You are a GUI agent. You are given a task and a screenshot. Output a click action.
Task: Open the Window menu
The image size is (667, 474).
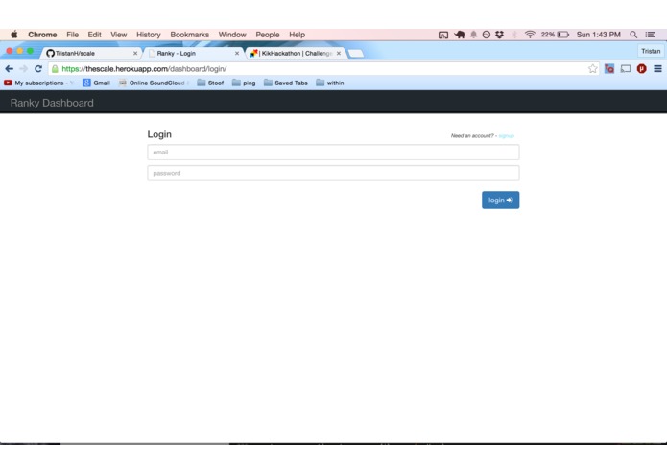[x=232, y=35]
